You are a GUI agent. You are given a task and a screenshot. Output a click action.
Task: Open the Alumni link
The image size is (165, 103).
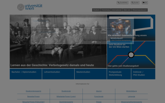coord(99,91)
